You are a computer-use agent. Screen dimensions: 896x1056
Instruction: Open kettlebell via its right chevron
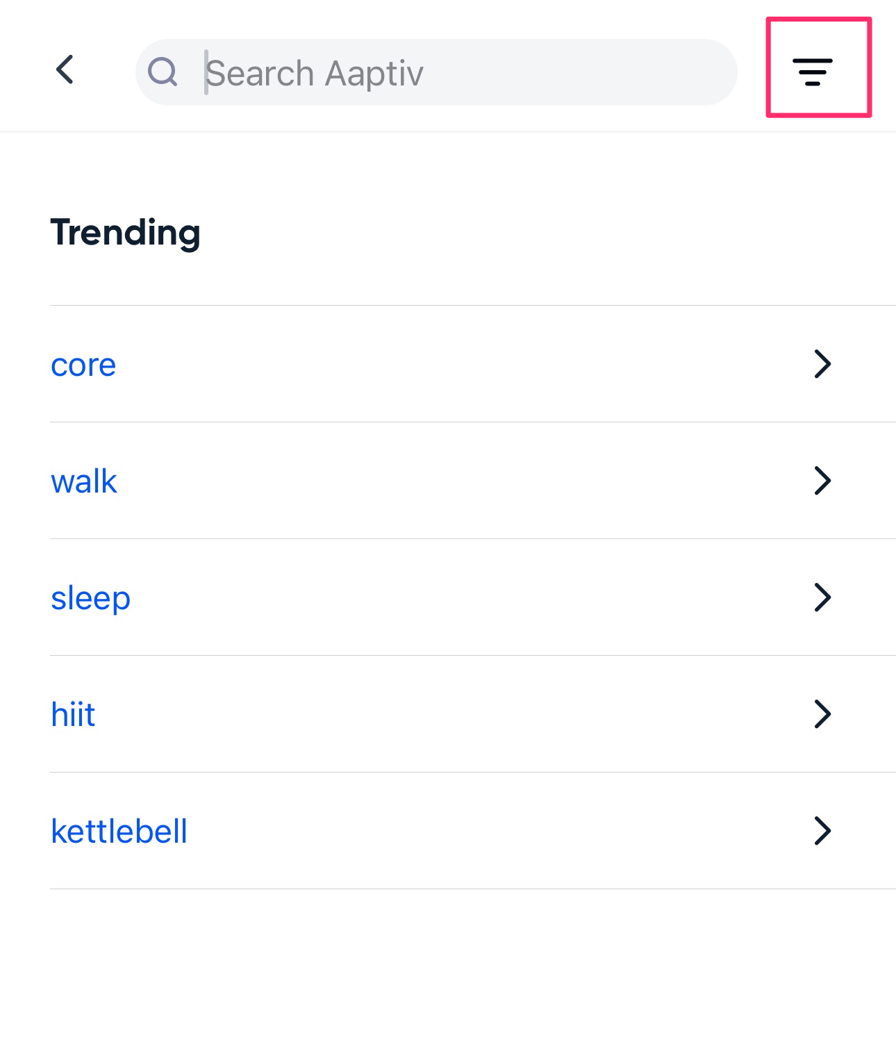822,831
